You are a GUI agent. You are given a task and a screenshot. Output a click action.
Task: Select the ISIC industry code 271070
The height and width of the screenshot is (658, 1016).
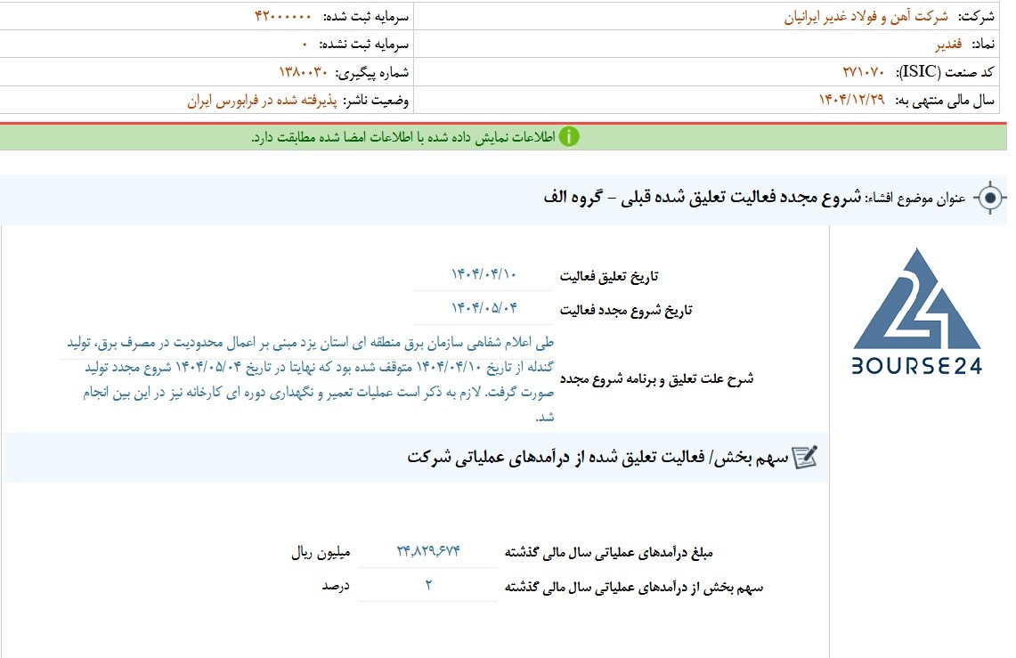coord(863,72)
